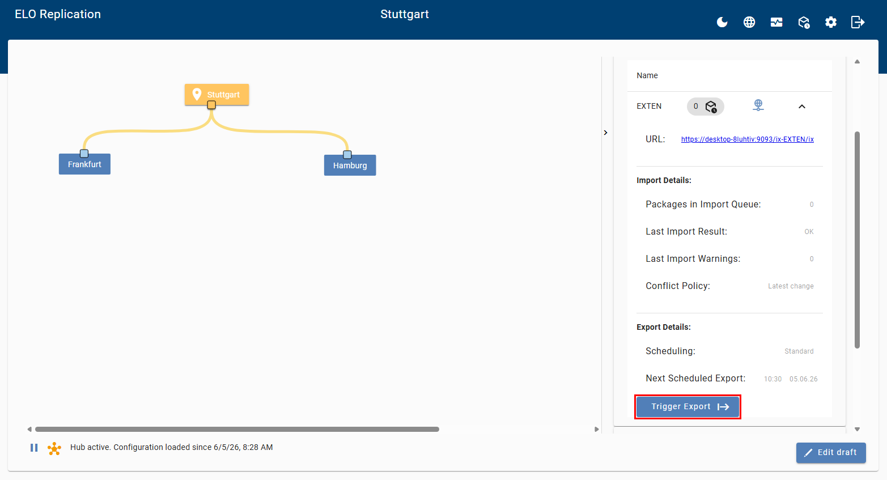The width and height of the screenshot is (887, 480).
Task: Click the 'Last Import Result:' label
Action: [686, 232]
